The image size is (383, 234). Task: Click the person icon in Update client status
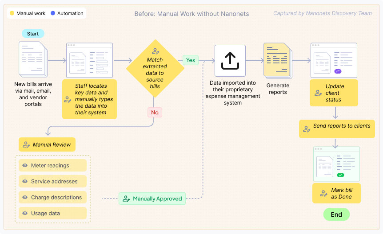pos(318,93)
